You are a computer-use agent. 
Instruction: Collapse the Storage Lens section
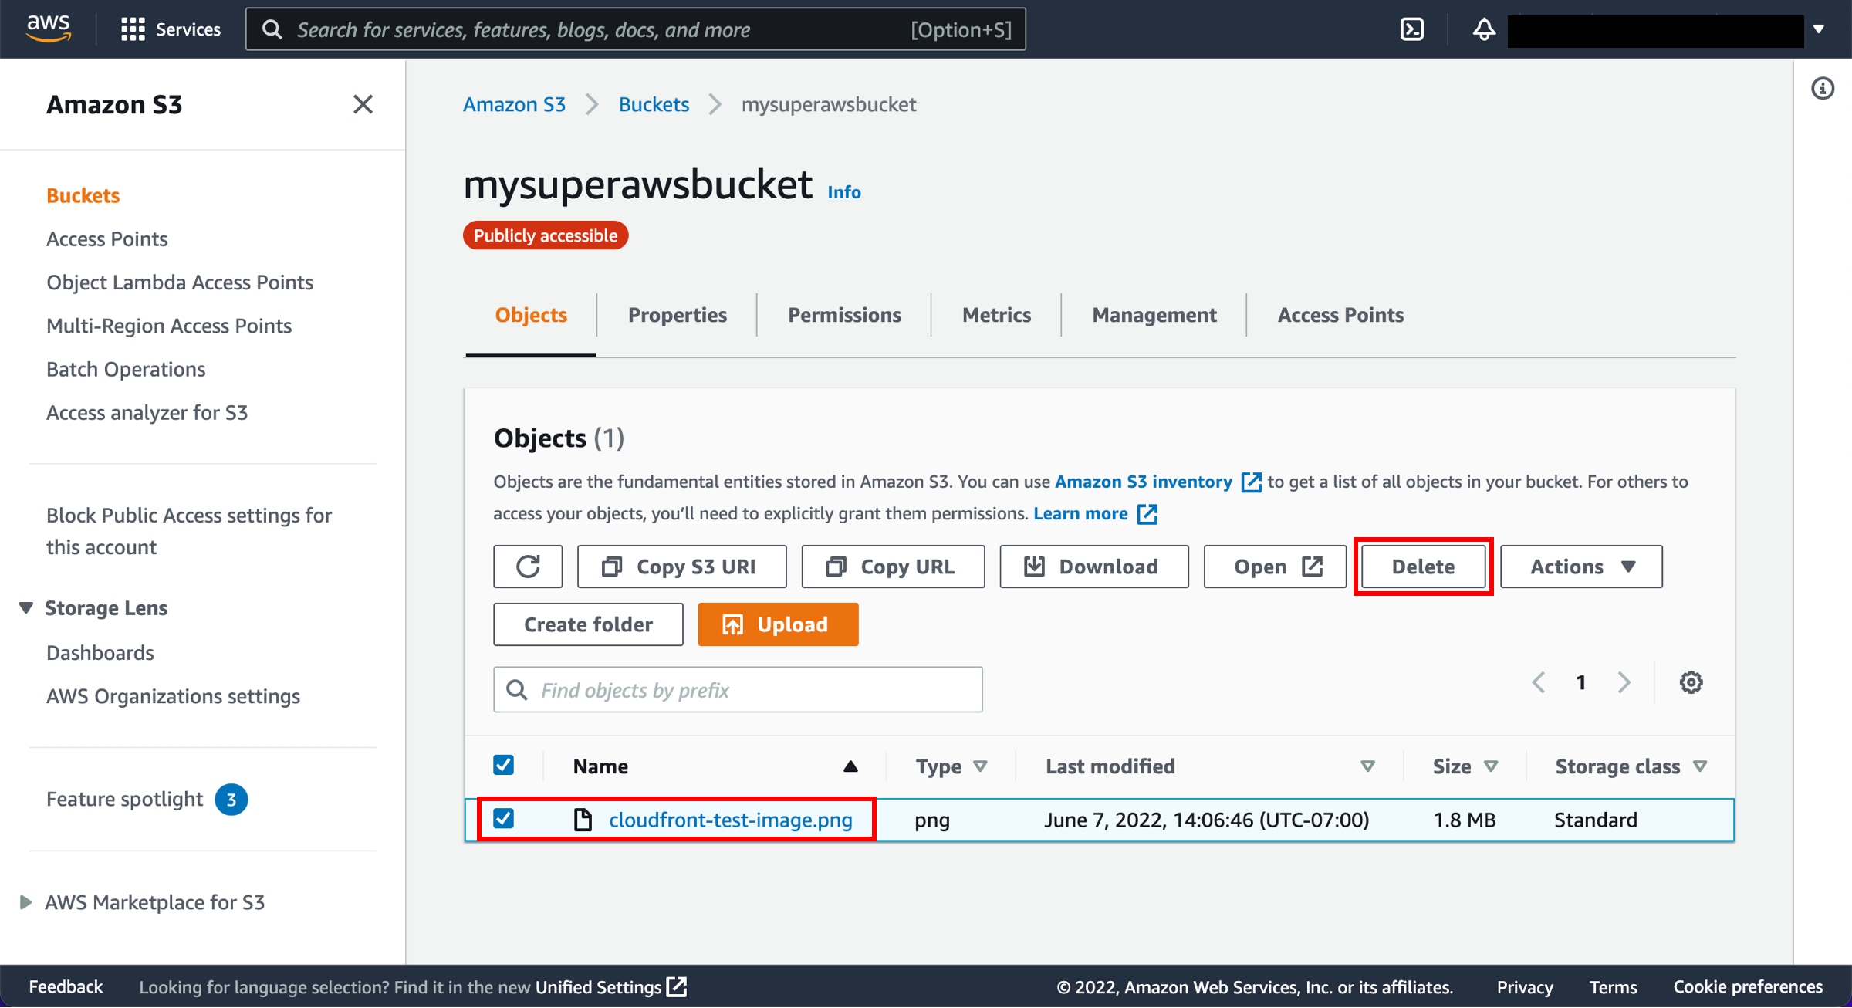(x=25, y=608)
